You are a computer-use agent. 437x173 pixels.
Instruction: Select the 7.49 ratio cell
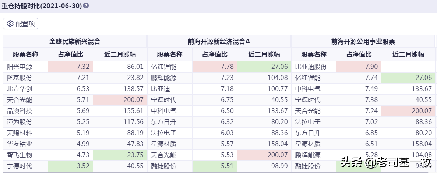coord(359,89)
